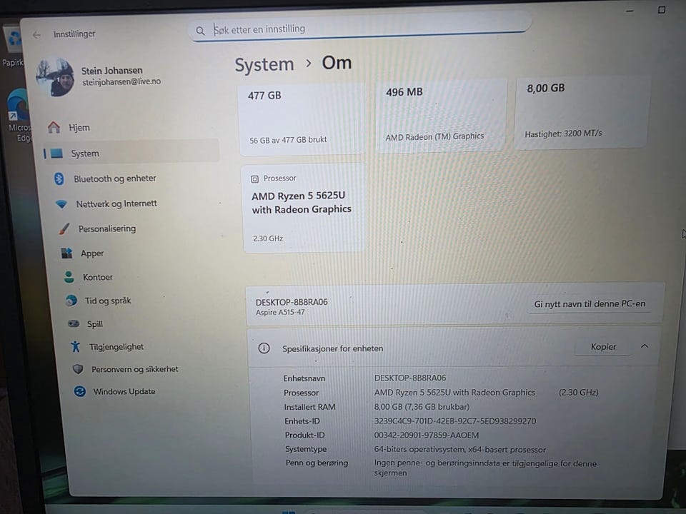
Task: Click the Systemtype 64-biters operativsystem value
Action: (459, 449)
